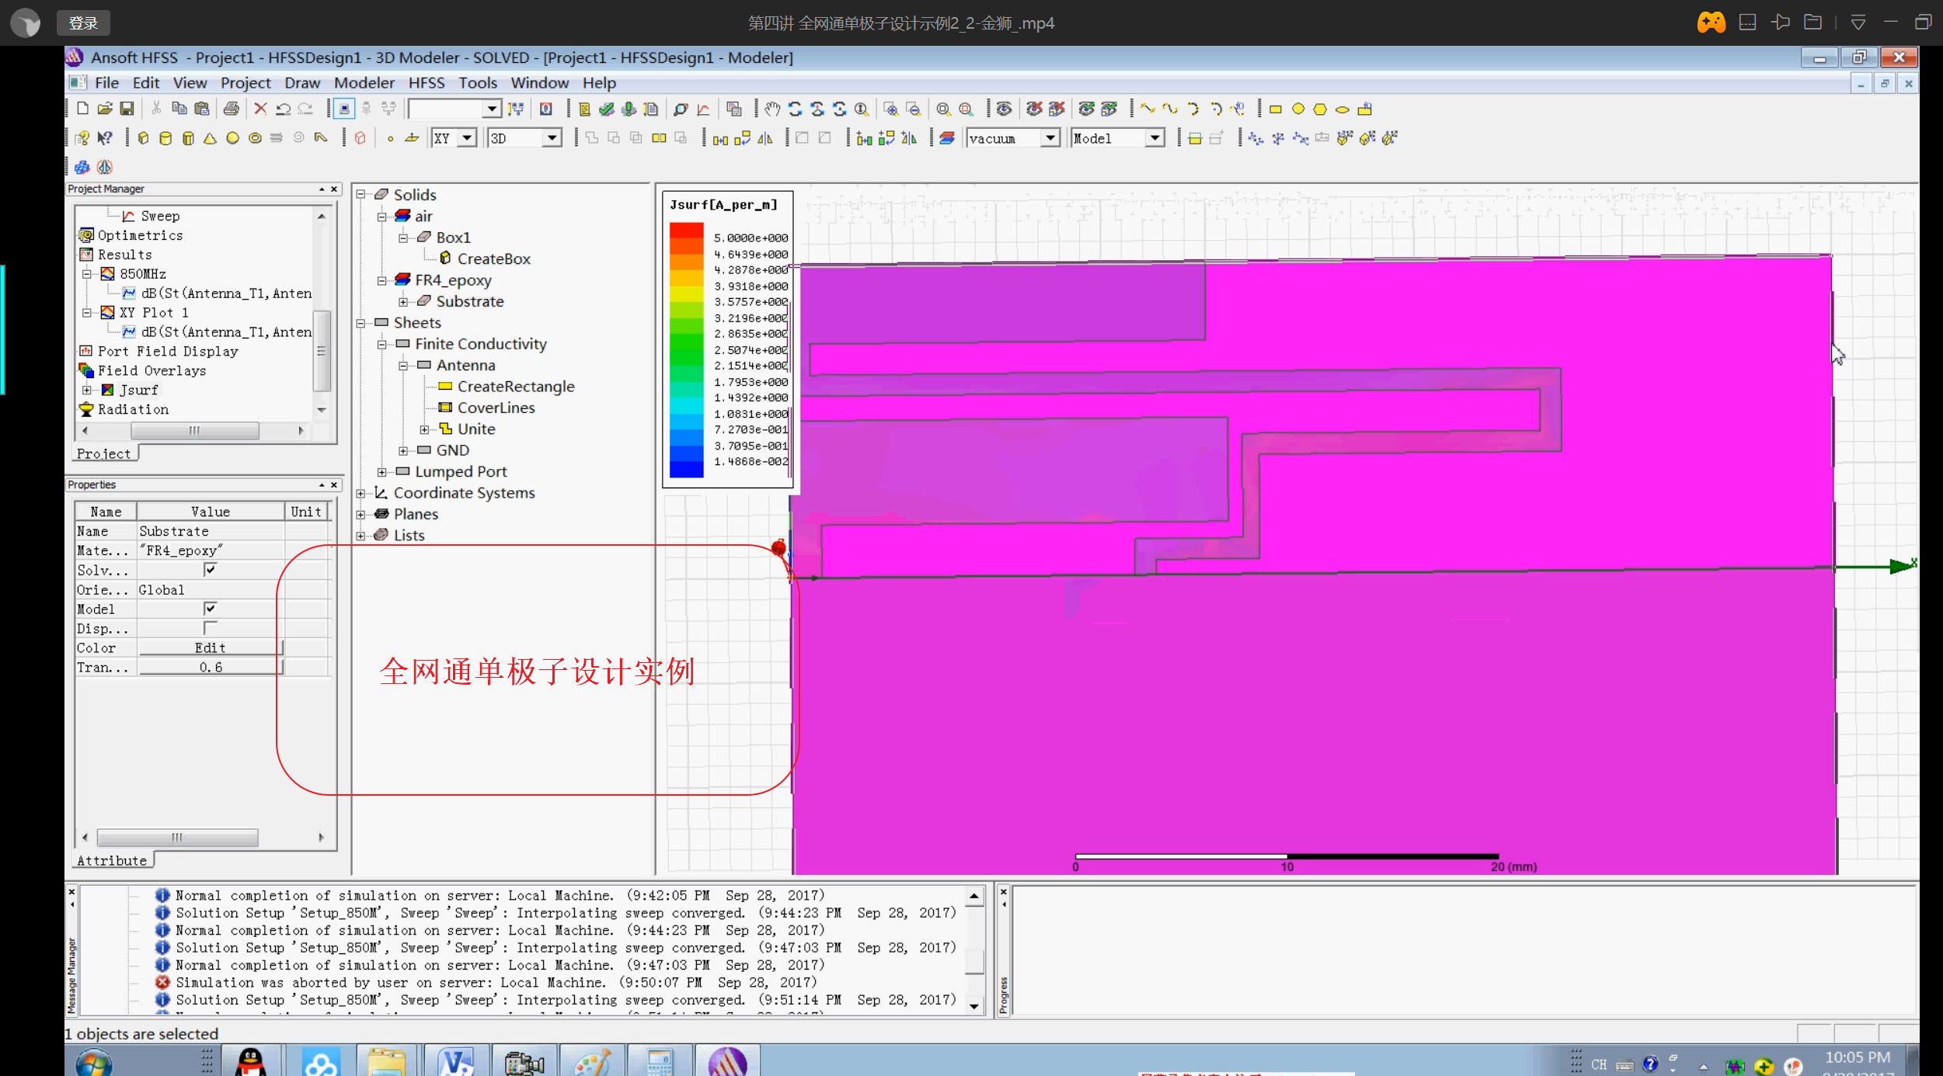The height and width of the screenshot is (1076, 1943).
Task: Expand the Coordinate Systems node
Action: [360, 493]
